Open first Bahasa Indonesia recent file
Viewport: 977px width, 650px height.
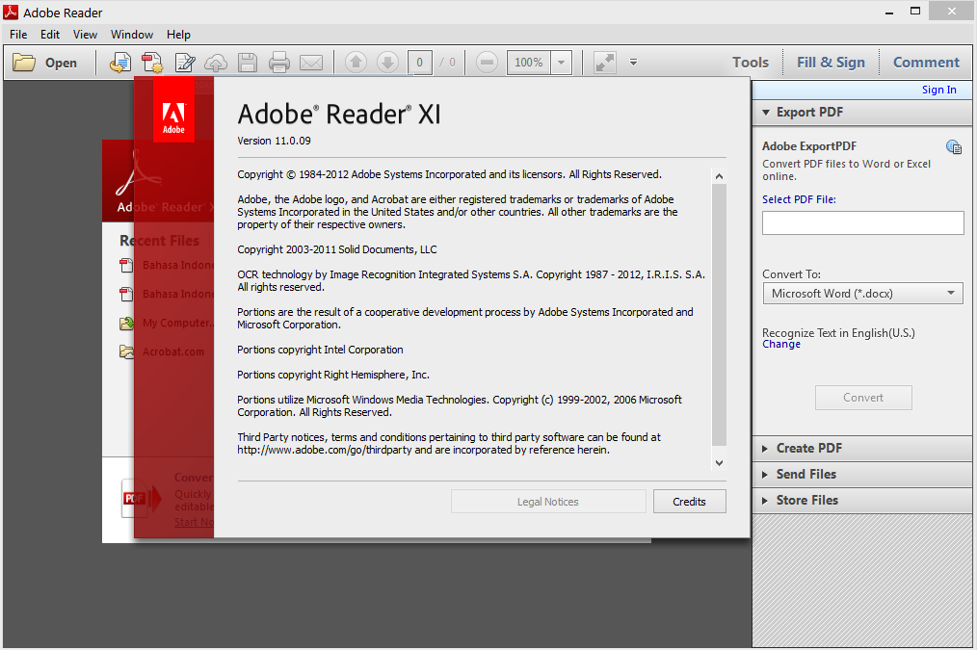point(177,265)
